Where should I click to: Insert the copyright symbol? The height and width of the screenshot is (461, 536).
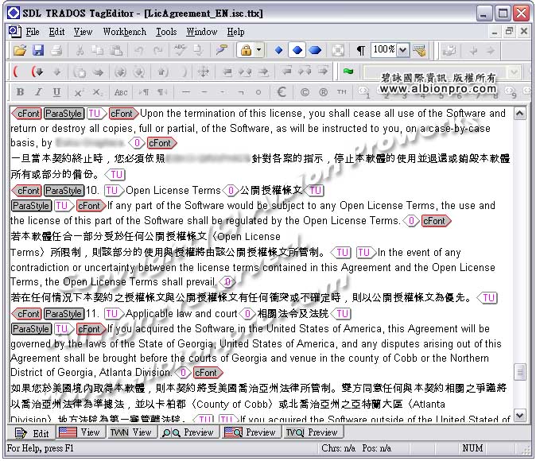[x=305, y=92]
